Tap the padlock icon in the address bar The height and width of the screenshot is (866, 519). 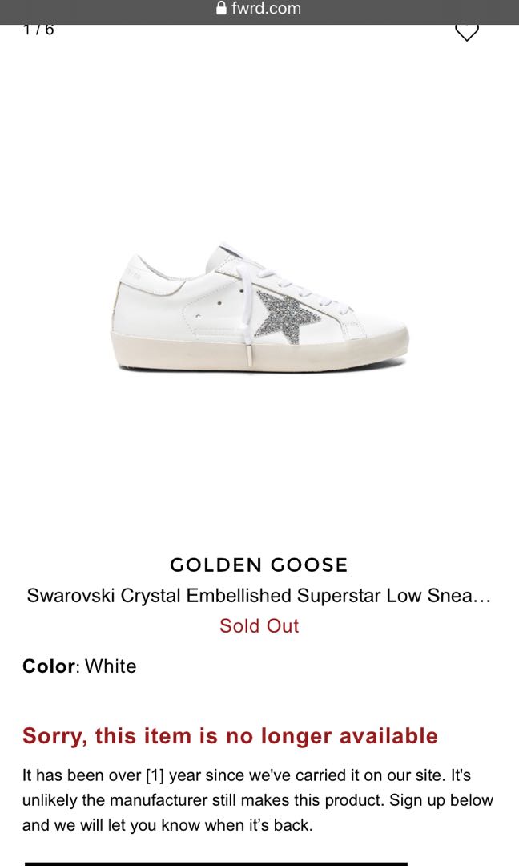(219, 9)
